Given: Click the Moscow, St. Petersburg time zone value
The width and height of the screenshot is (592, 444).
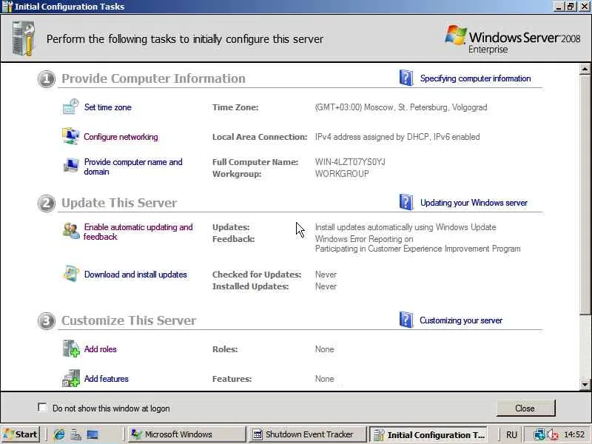Looking at the screenshot, I should tap(401, 107).
